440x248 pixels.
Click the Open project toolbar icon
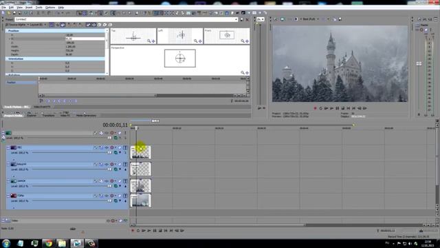click(9, 13)
